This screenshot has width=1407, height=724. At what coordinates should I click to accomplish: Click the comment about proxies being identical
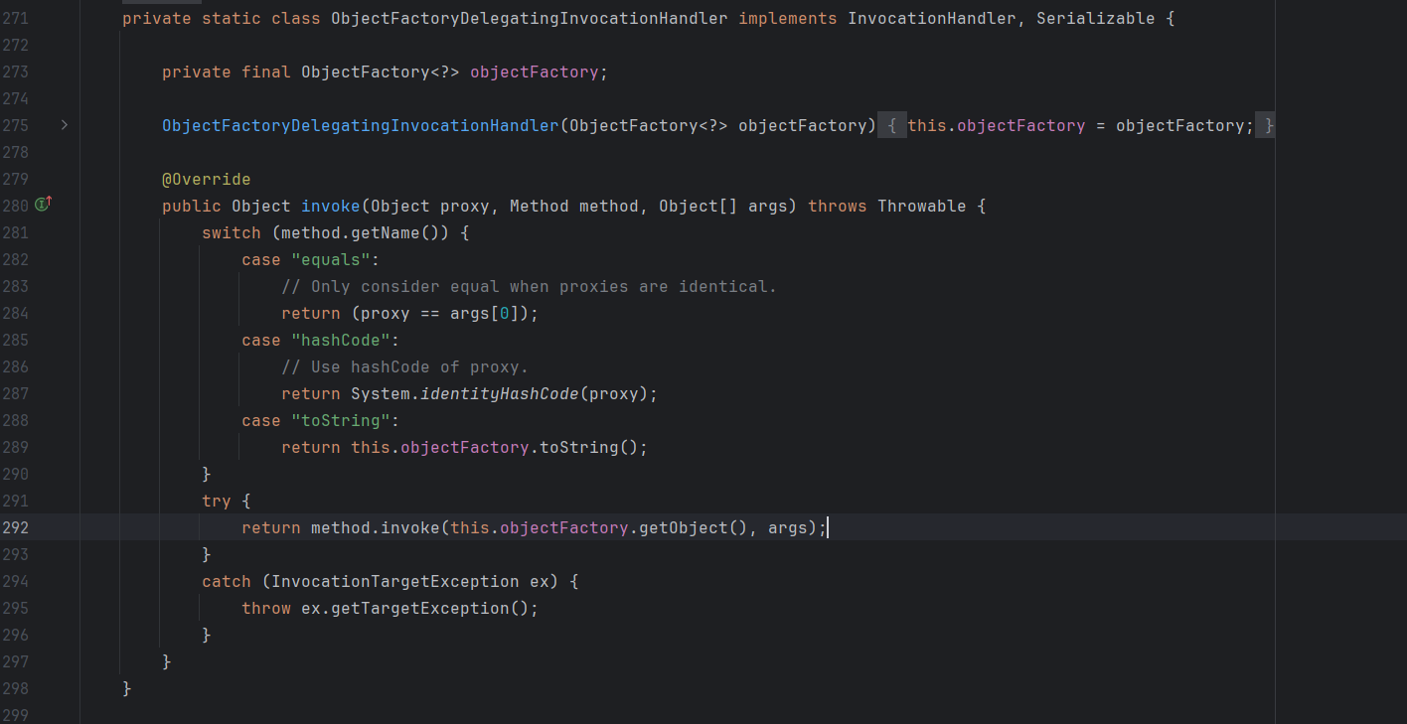click(x=529, y=287)
